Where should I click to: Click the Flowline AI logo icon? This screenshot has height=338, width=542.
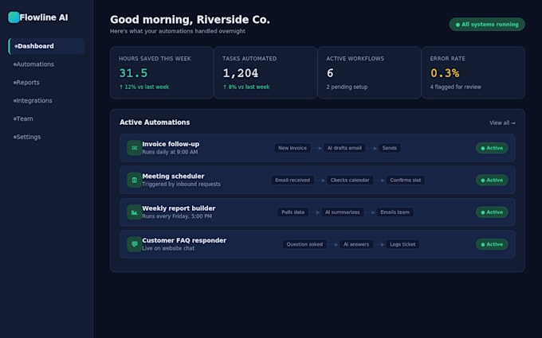pos(14,17)
